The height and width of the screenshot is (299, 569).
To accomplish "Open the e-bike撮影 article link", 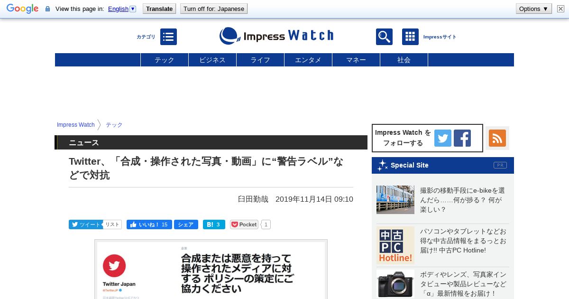I will click(x=462, y=200).
